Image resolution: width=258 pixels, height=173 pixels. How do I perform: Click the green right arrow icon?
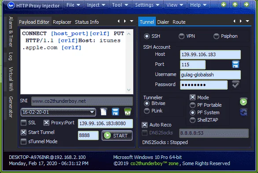point(246,4)
